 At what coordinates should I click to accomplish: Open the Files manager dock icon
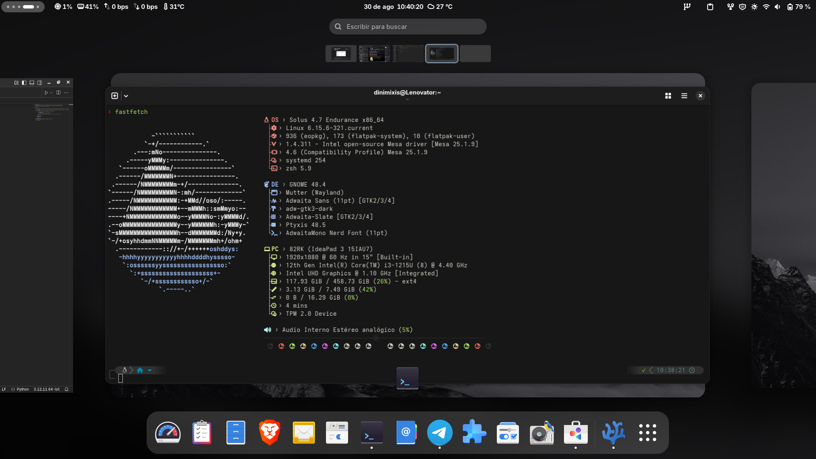[236, 433]
